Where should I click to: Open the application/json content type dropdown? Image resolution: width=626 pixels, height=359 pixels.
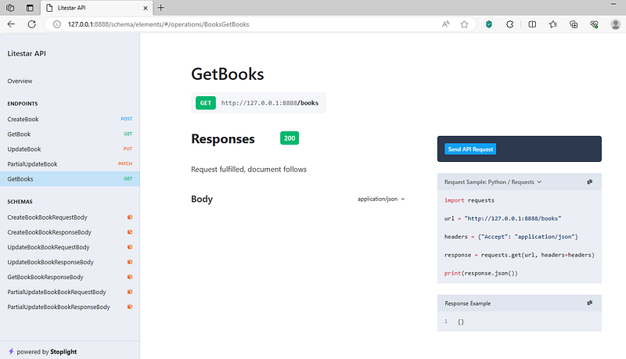click(x=381, y=199)
